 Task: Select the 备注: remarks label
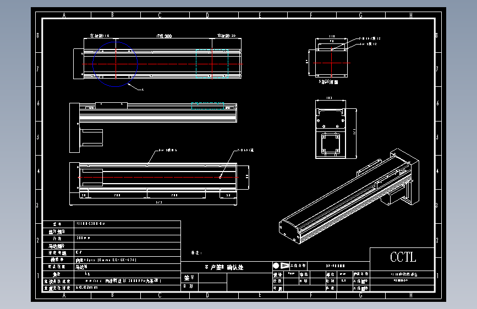tap(196, 253)
